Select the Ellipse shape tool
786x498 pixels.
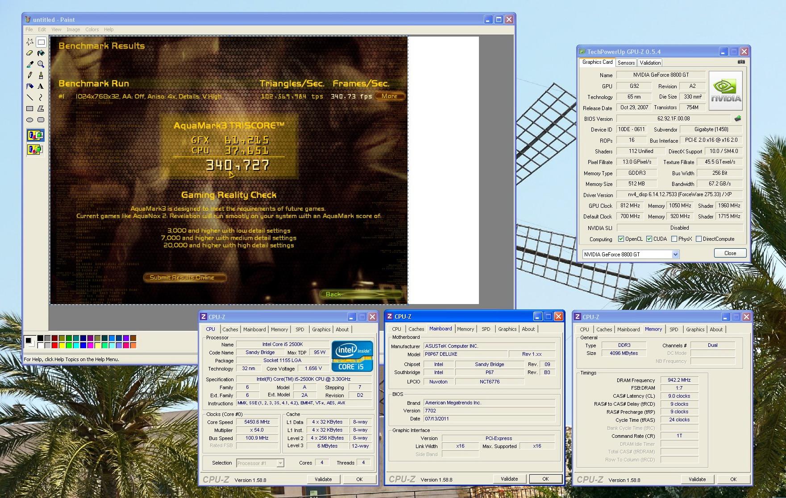30,119
